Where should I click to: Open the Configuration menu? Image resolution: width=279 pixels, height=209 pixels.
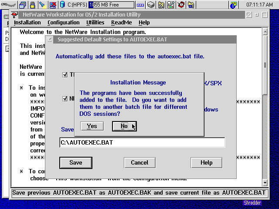(x=63, y=23)
